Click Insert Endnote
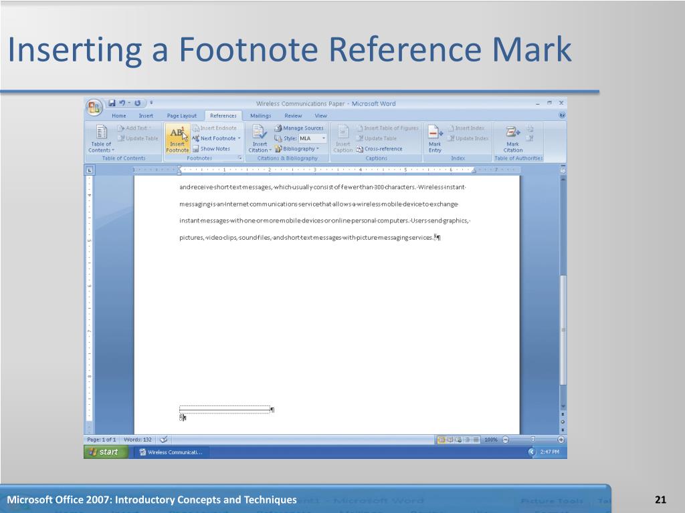This screenshot has width=685, height=513. (215, 128)
